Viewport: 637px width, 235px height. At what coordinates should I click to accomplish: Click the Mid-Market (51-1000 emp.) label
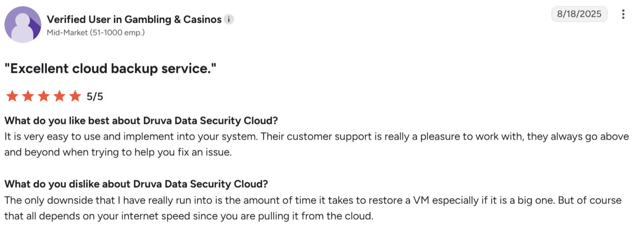click(96, 33)
